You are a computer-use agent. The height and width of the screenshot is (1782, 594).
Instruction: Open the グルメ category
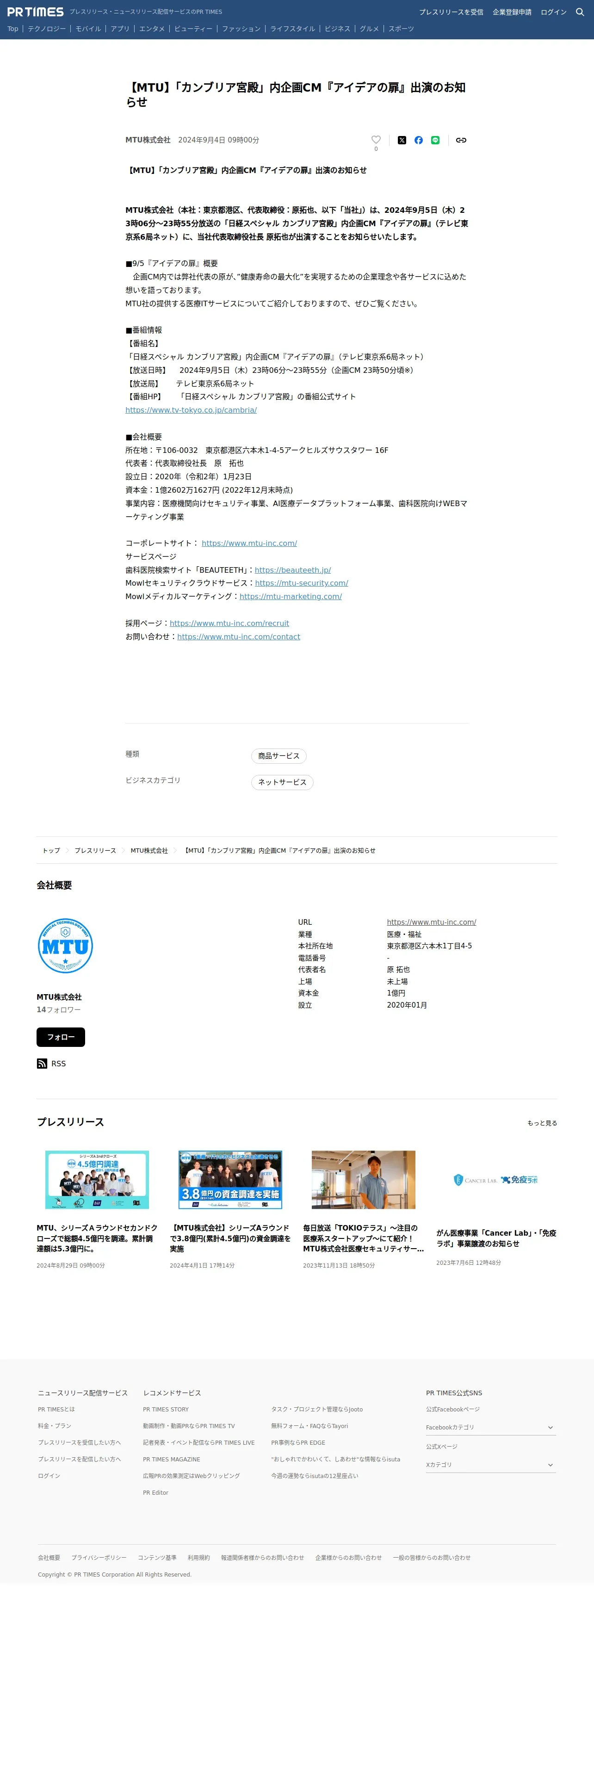coord(369,29)
